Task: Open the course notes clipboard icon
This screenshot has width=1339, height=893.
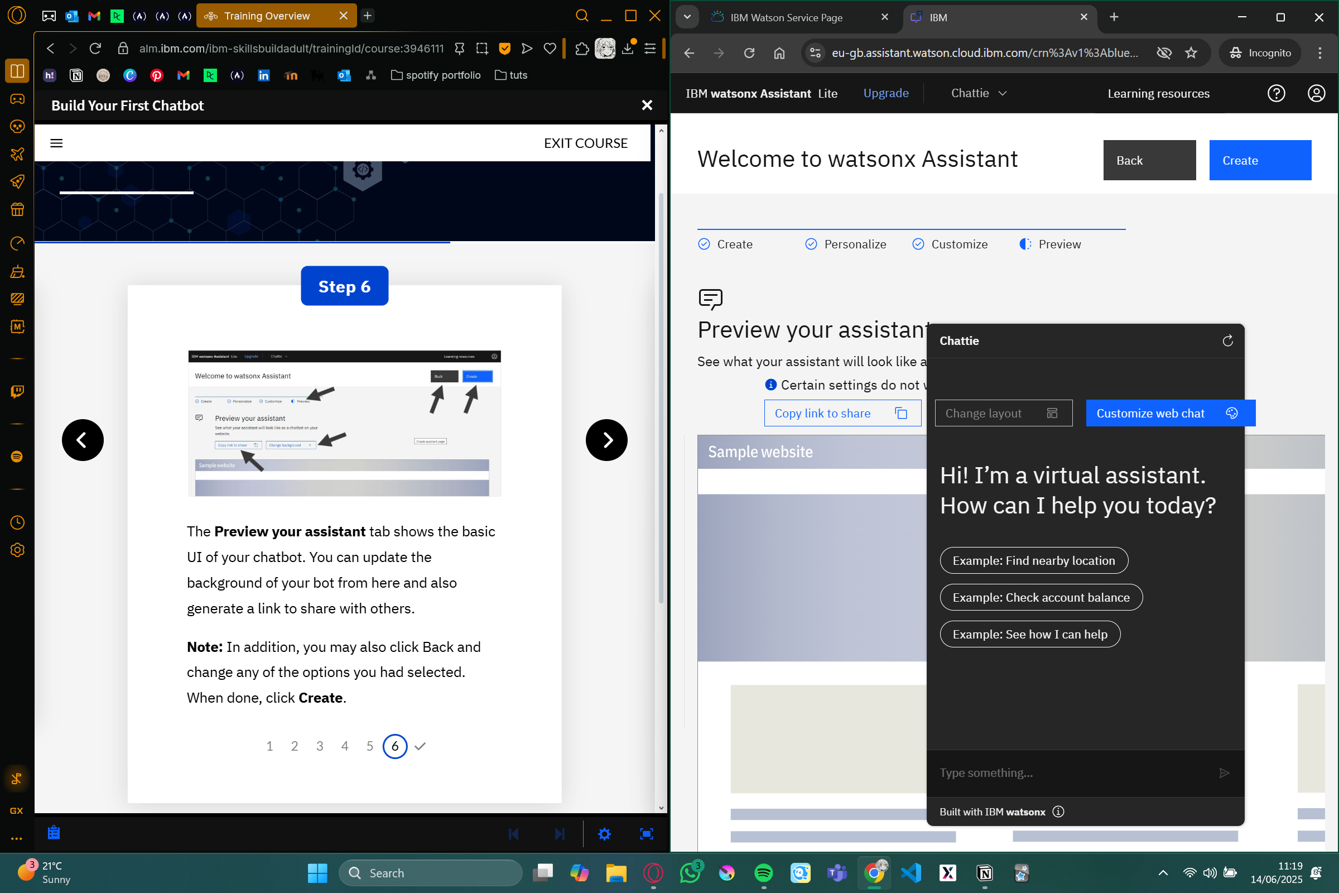Action: (x=54, y=833)
